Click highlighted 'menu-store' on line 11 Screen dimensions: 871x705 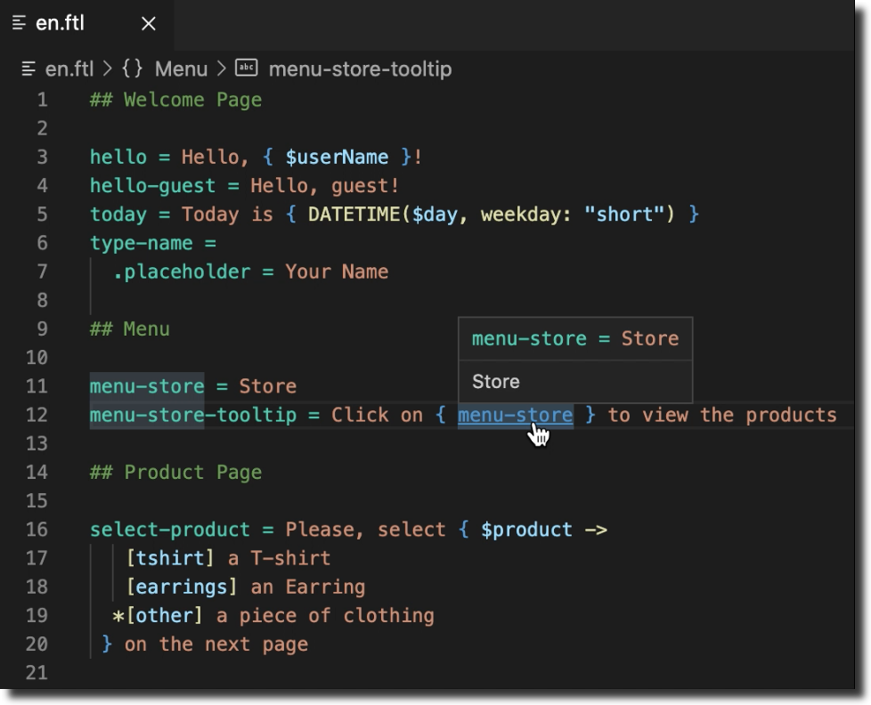click(x=147, y=386)
